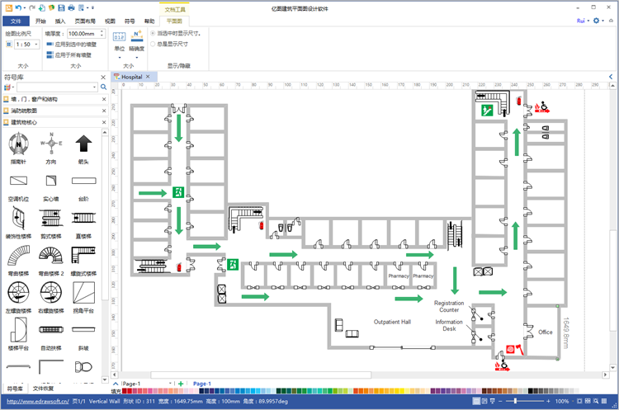
Task: Enable 'always show dimensions' (总是显示尺寸) option
Action: coord(152,45)
